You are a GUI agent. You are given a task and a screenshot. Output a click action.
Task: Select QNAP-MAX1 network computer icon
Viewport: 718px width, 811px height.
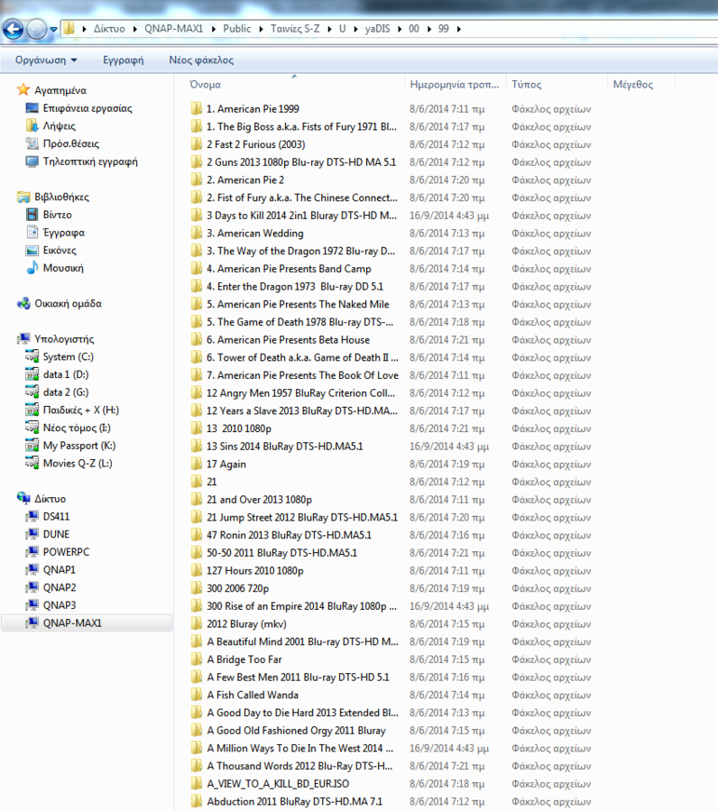click(x=32, y=622)
